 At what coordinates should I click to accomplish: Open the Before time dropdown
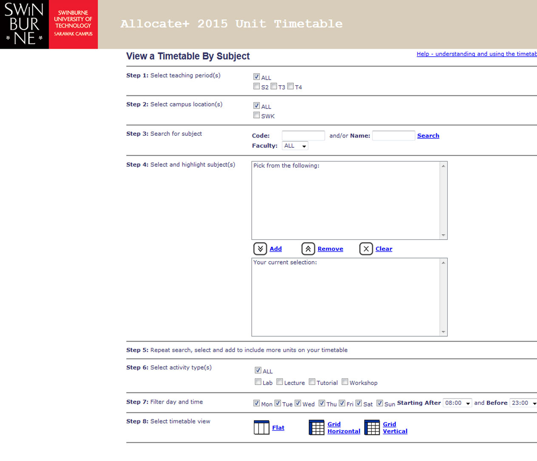point(523,403)
